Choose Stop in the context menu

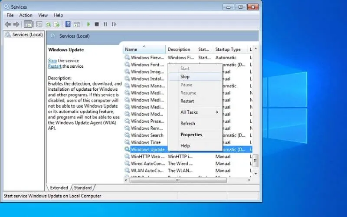(x=185, y=76)
